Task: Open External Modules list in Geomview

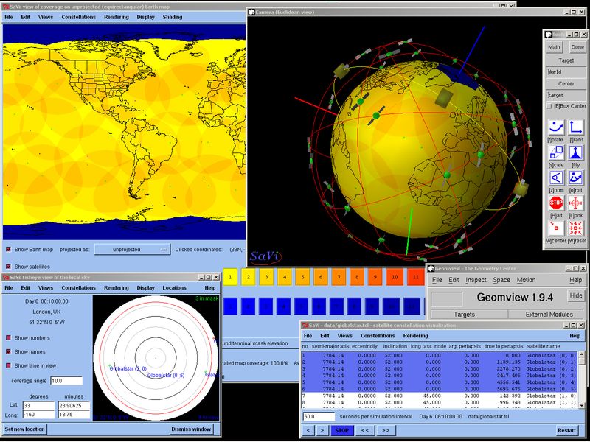Action: coord(549,315)
